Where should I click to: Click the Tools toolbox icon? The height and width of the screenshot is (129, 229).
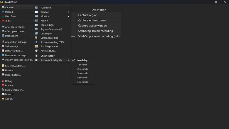pyautogui.click(x=3, y=21)
